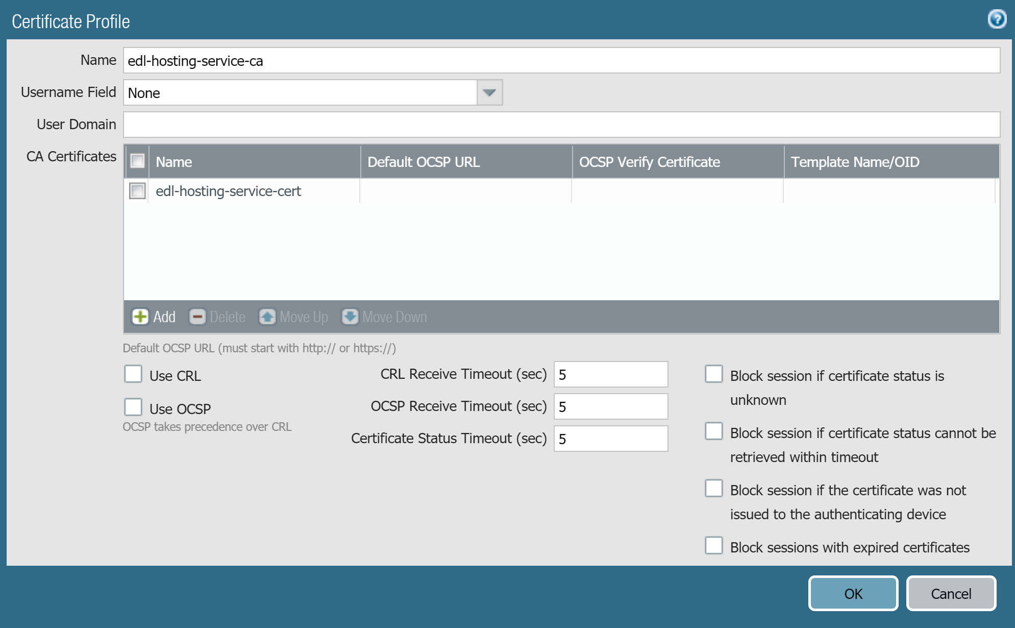This screenshot has height=628, width=1015.
Task: Click the Template Name/OID column header
Action: pos(890,162)
